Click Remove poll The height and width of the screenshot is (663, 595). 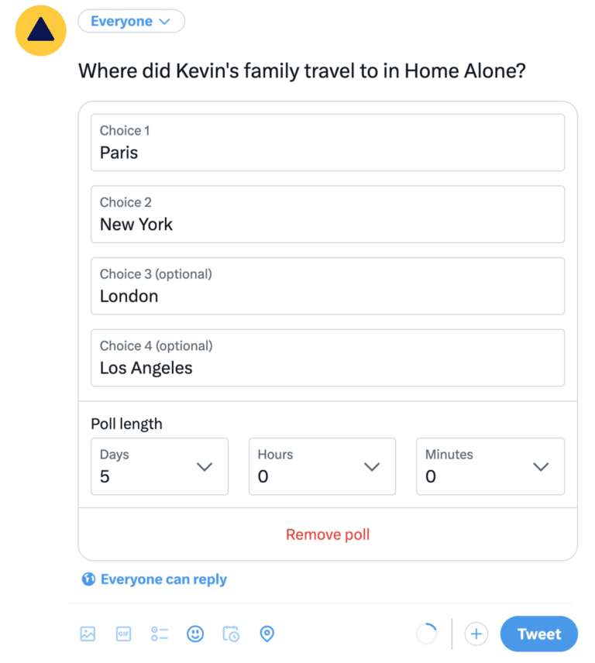(x=327, y=534)
